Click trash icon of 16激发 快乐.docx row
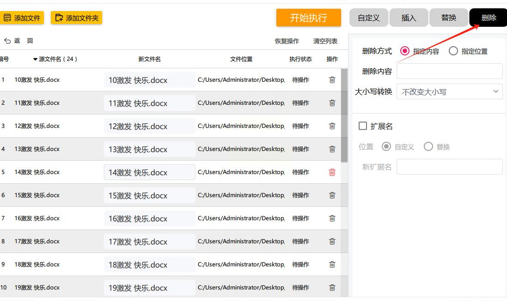Screen dimensions: 507x301 (332, 218)
